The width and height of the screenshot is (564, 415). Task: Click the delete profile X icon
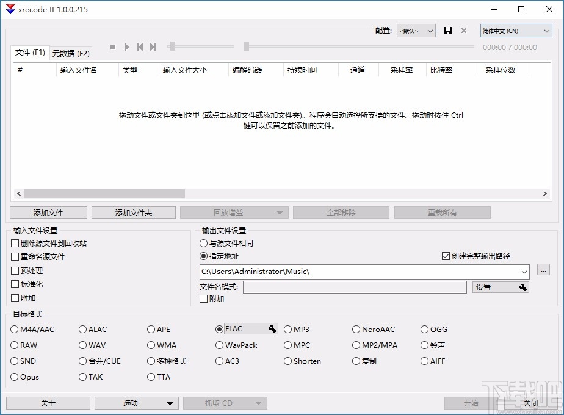463,31
